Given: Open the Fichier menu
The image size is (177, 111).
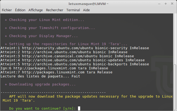Looking at the screenshot, I should pos(7,10).
